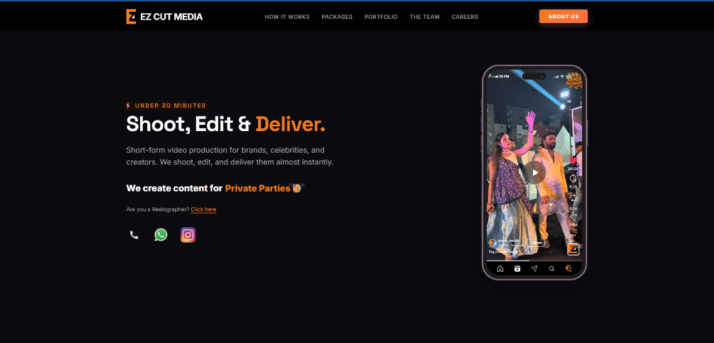Like the reel with the heart icon
Screen dimensions: 714x343
click(573, 161)
